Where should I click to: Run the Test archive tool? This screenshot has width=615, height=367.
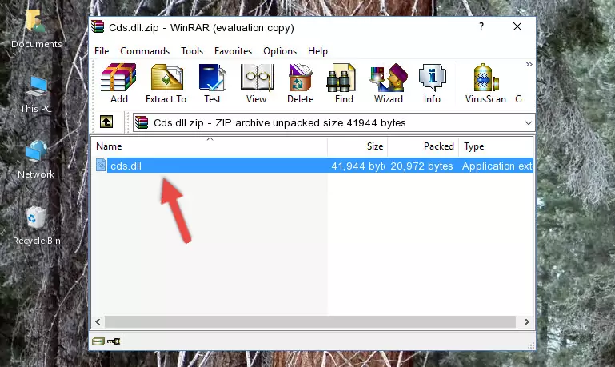[212, 83]
